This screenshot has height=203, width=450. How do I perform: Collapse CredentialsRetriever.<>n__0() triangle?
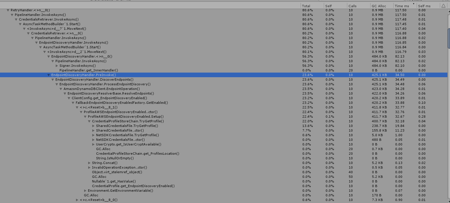pos(28,33)
